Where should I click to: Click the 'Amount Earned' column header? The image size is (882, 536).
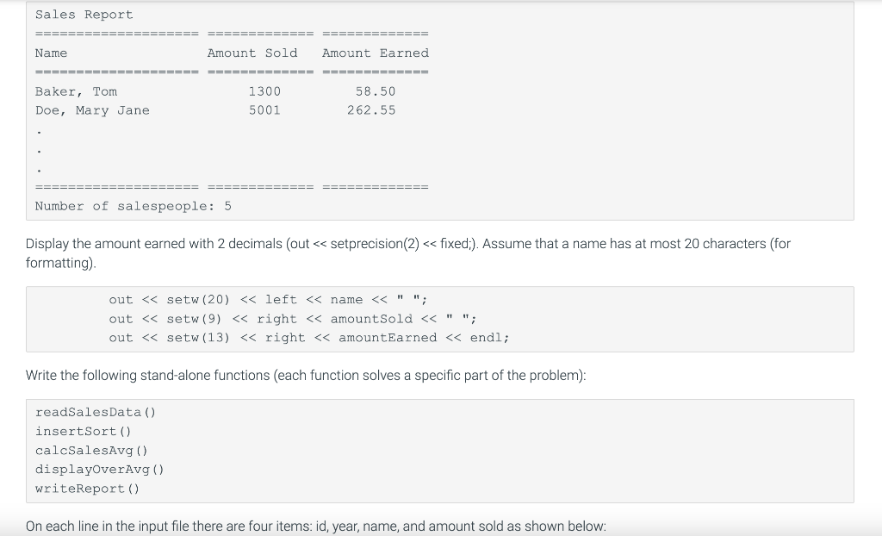(375, 53)
